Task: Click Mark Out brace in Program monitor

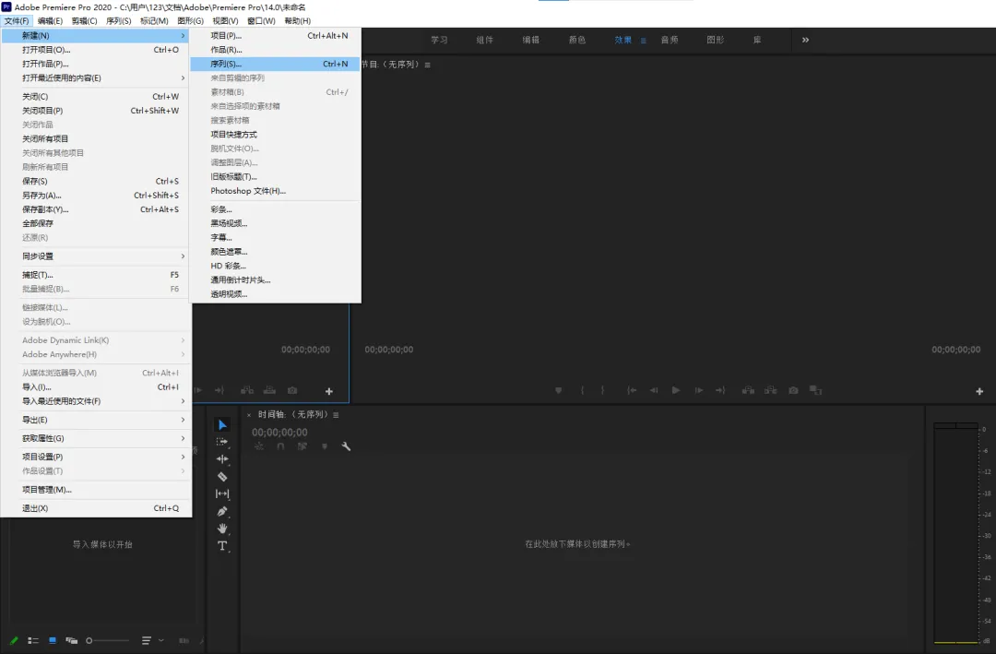Action: click(603, 390)
